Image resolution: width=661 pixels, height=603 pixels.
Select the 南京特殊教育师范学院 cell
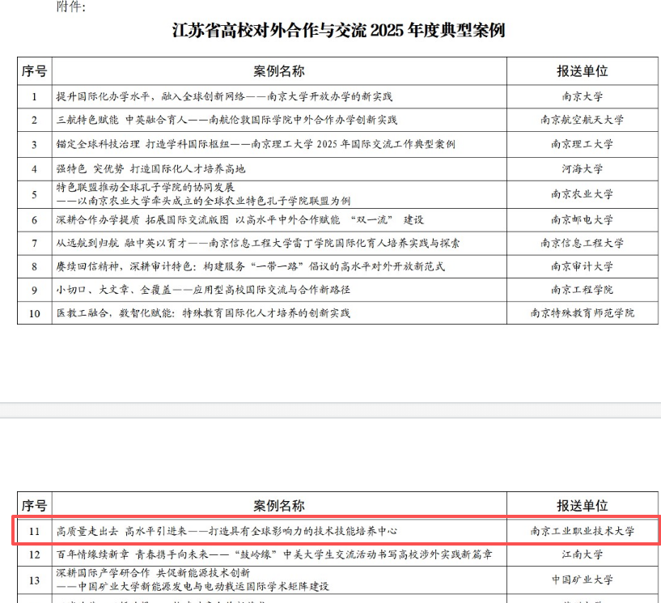582,313
